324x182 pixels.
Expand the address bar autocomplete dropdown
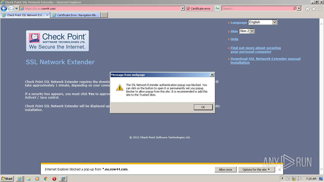click(x=183, y=8)
